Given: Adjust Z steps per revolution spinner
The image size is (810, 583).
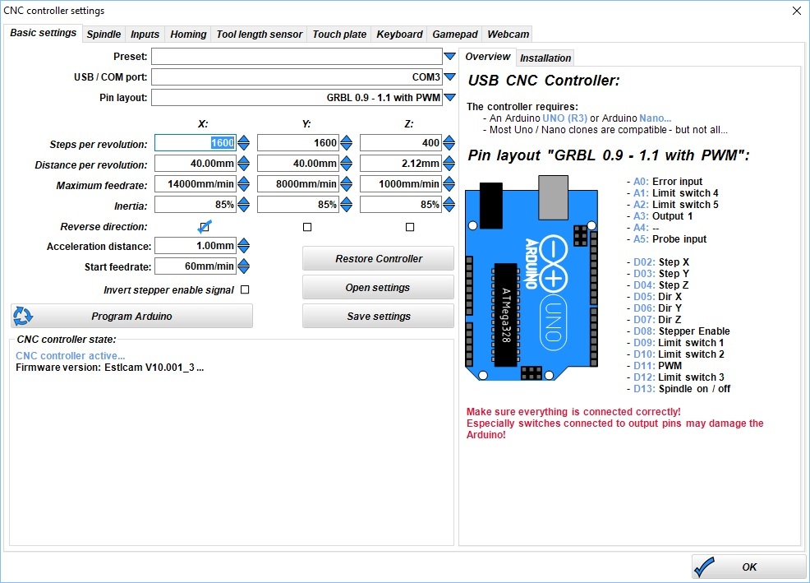Looking at the screenshot, I should coord(449,143).
